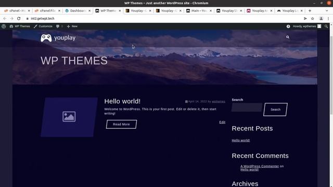333x187 pixels.
Task: Switch to the first Youplay tab
Action: [138, 10]
